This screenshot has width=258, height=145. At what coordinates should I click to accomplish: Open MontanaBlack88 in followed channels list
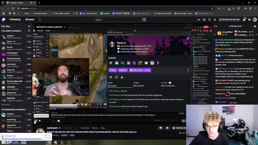(x=16, y=82)
